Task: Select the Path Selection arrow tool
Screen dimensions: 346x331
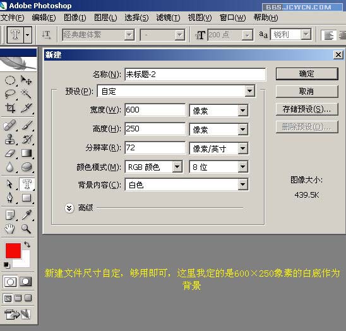Action: click(10, 184)
